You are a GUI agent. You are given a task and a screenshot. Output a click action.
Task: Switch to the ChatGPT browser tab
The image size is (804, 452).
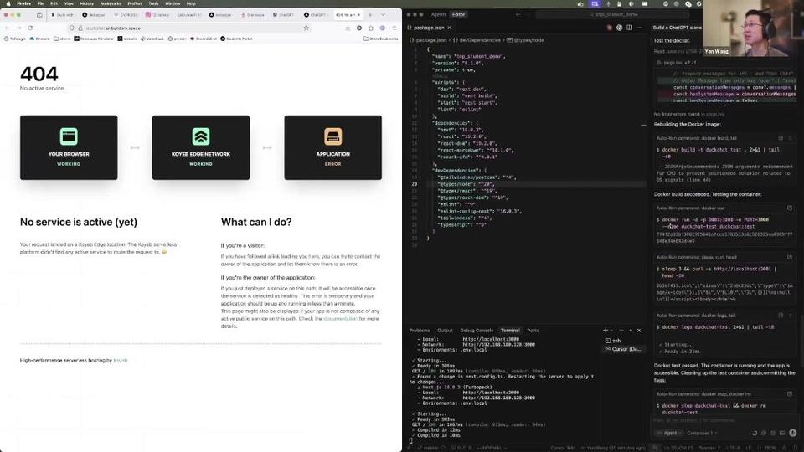tap(284, 15)
